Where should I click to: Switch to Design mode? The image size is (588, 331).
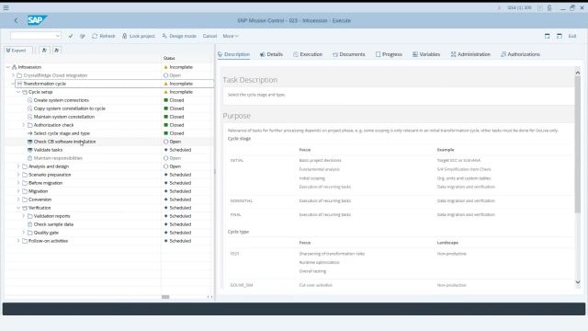(179, 36)
